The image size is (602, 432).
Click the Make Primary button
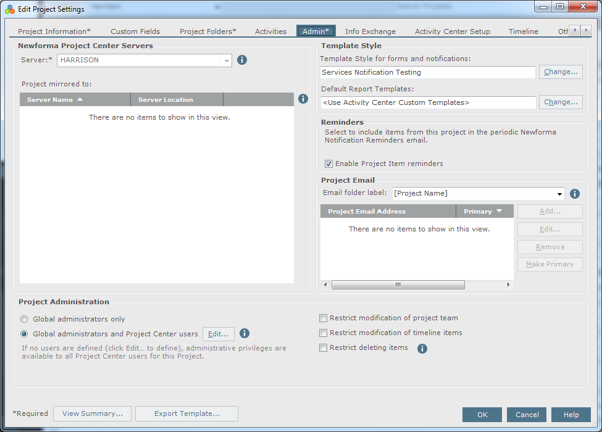click(550, 264)
